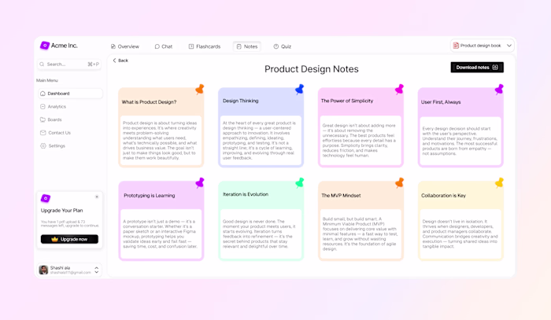Open the Prototyping is Learning note

coord(161,221)
